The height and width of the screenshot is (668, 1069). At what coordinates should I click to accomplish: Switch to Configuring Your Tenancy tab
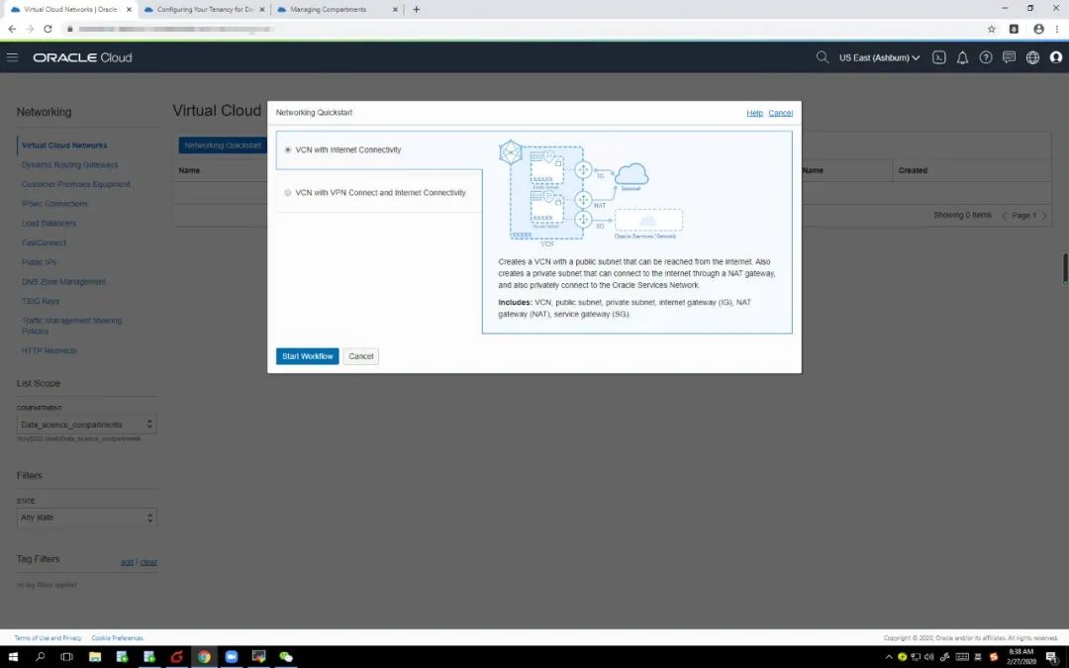[204, 10]
